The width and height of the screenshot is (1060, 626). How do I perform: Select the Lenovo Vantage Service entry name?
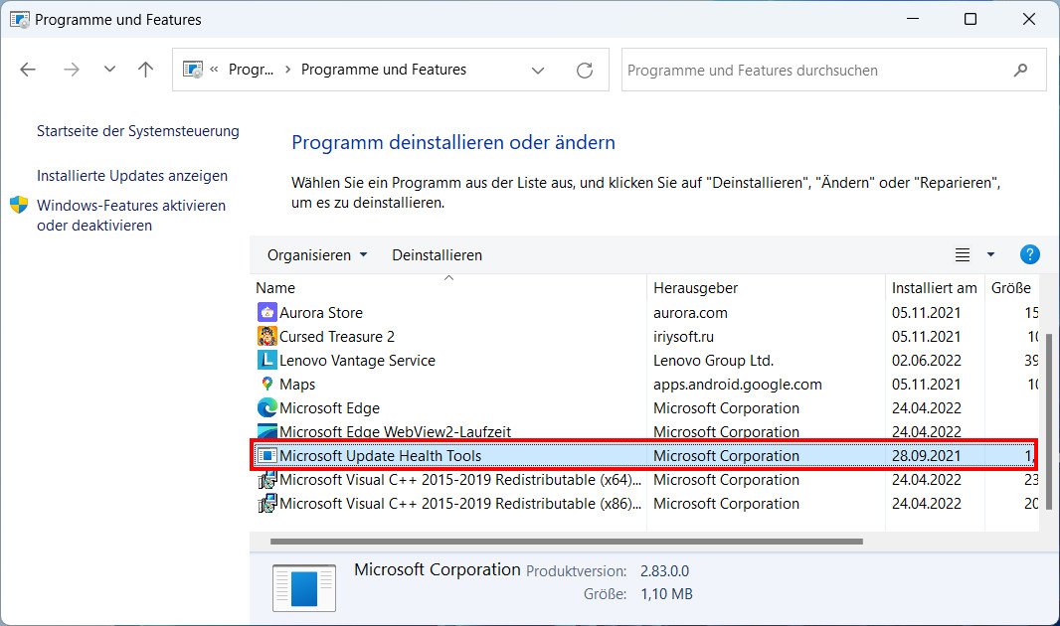357,361
